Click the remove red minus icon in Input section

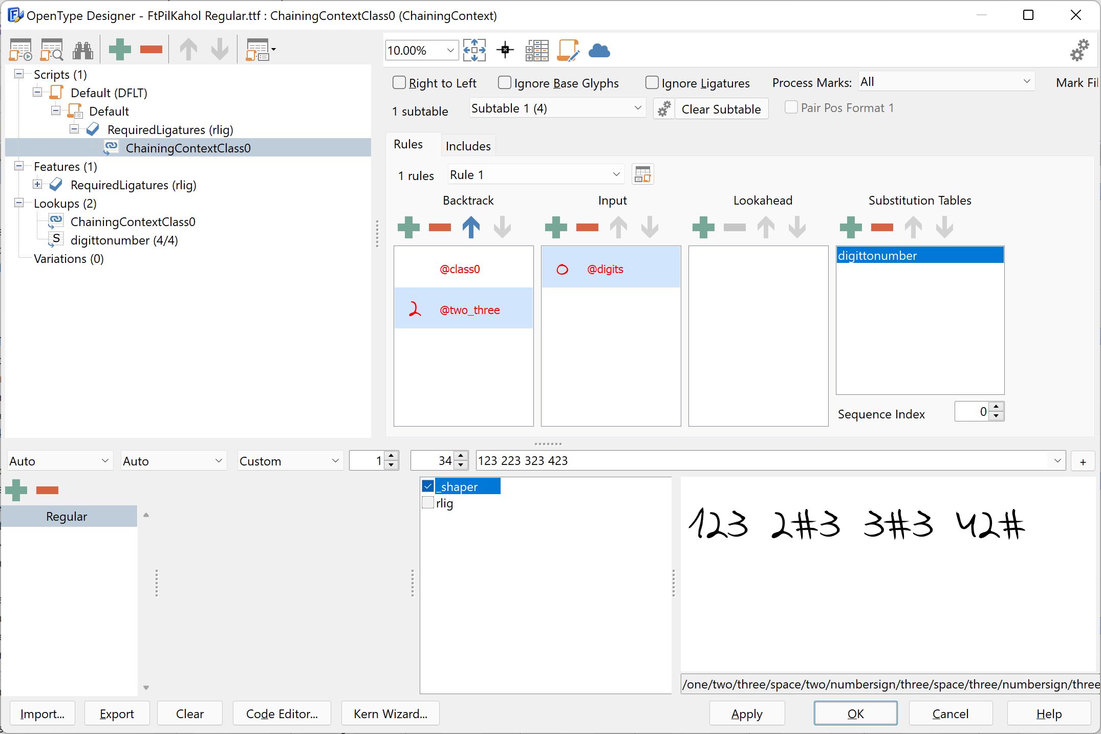[x=588, y=227]
